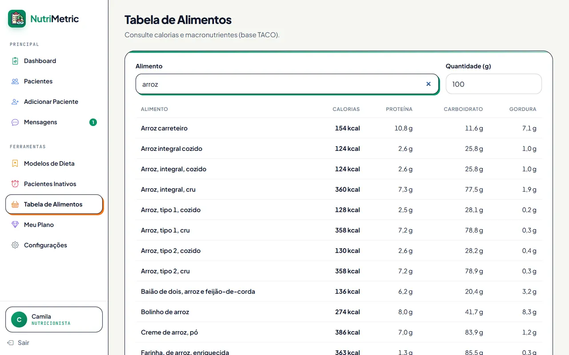This screenshot has width=569, height=355.
Task: Click the Sair logout link
Action: [x=18, y=343]
